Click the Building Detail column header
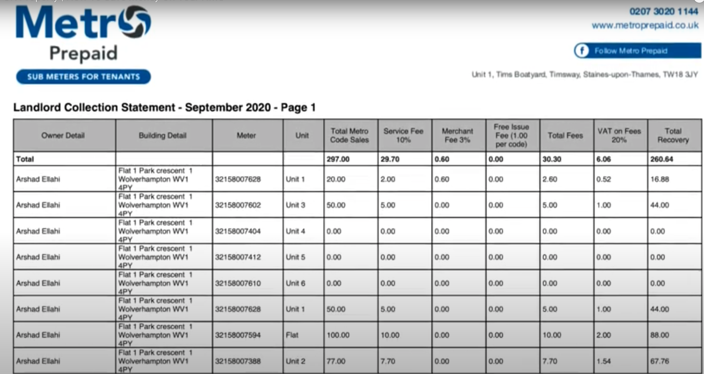Image resolution: width=704 pixels, height=374 pixels. pos(163,136)
